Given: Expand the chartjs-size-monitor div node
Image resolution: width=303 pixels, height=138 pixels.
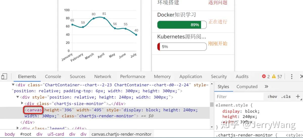Looking at the screenshot, I should (x=22, y=103).
